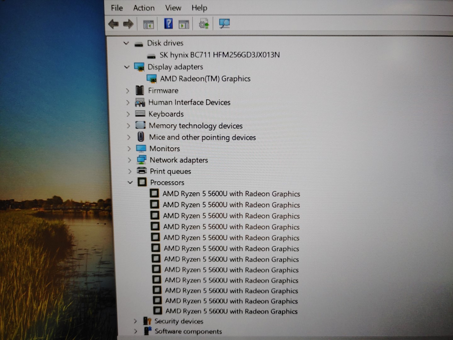453x340 pixels.
Task: Expand the Security devices category
Action: [135, 321]
